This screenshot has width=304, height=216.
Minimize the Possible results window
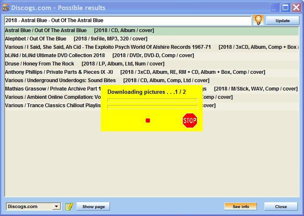click(274, 8)
